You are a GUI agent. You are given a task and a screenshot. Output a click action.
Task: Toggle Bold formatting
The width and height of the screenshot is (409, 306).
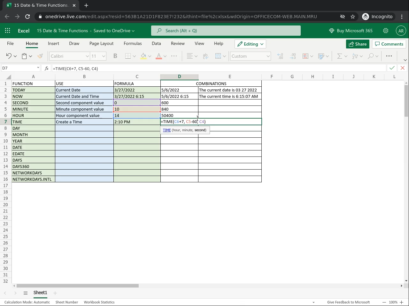(115, 56)
